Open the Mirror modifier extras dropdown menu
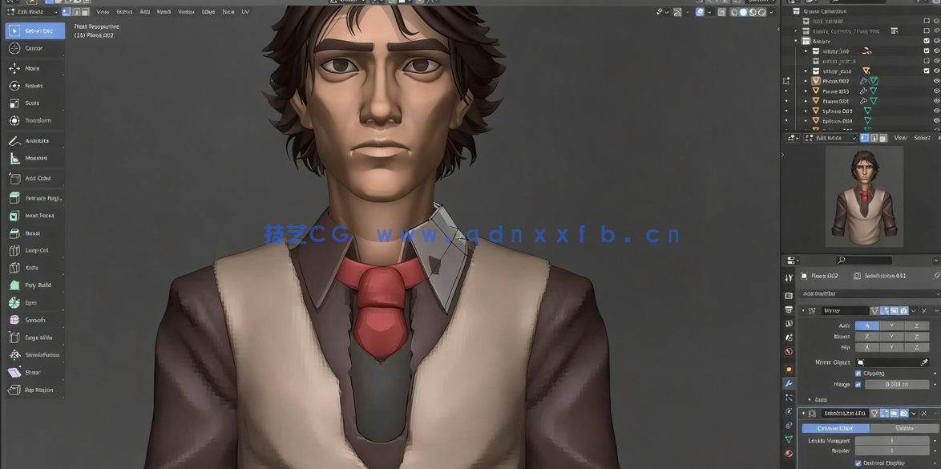The height and width of the screenshot is (469, 941). [x=914, y=310]
